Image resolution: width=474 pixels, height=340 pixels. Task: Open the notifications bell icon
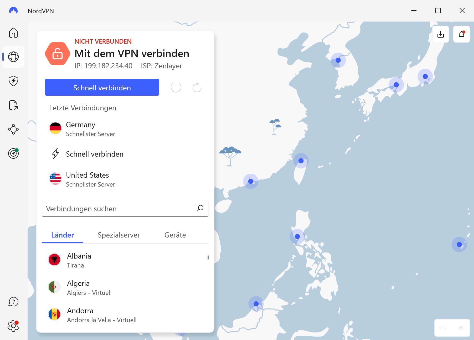point(462,34)
